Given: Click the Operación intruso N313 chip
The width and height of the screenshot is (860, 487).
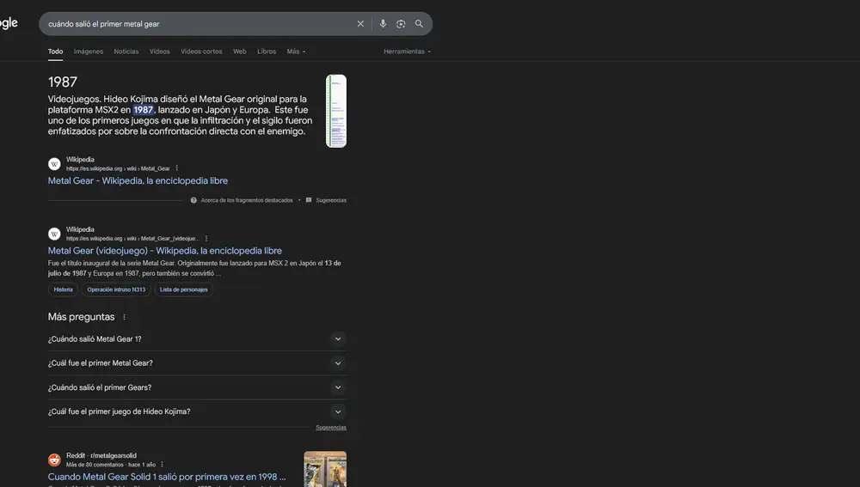Looking at the screenshot, I should click(x=116, y=289).
